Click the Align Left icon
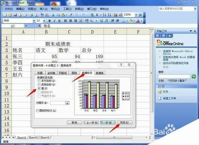This screenshot has width=199, height=145. (x=66, y=21)
